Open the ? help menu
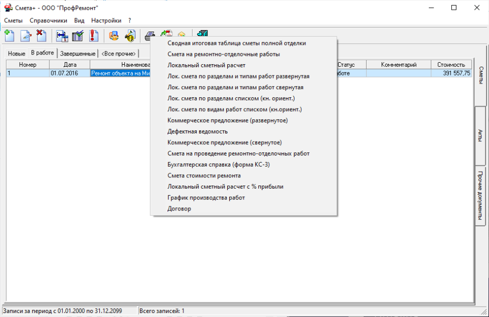 (130, 20)
